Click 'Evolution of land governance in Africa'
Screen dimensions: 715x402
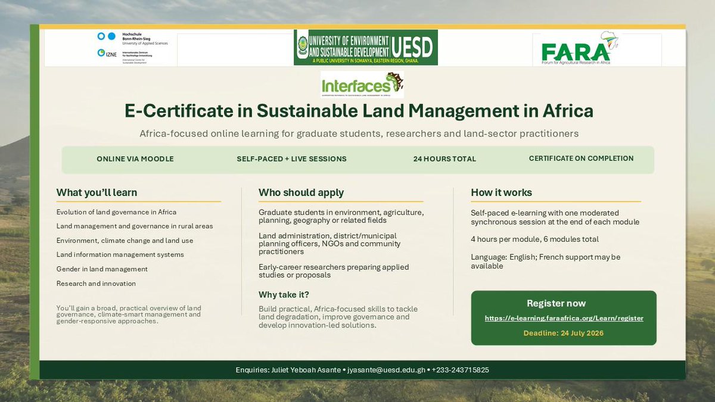[116, 212]
